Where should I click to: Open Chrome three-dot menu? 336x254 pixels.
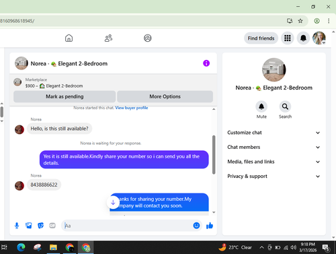coord(329,21)
